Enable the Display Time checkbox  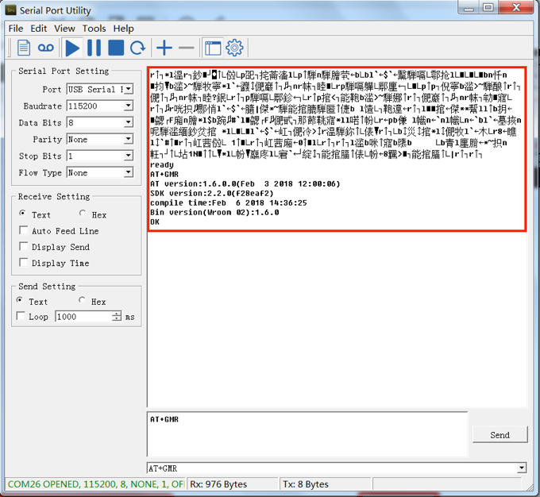point(23,263)
